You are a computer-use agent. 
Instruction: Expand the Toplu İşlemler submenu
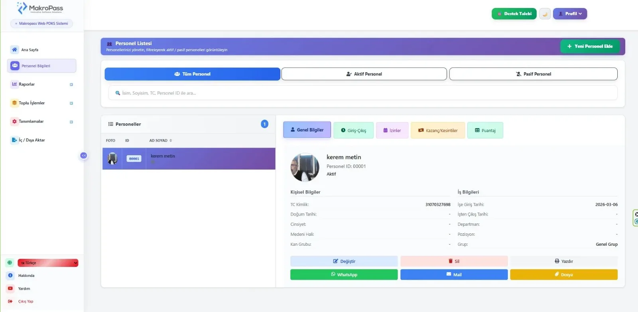coord(71,103)
